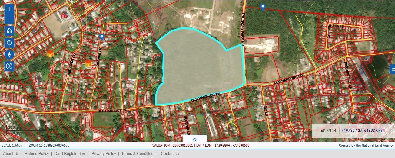Image resolution: width=395 pixels, height=158 pixels.
Task: Open the About Us link
Action: (11, 153)
